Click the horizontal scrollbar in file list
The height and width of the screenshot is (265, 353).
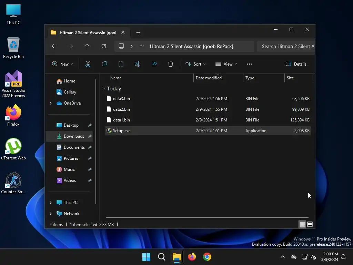click(x=207, y=218)
